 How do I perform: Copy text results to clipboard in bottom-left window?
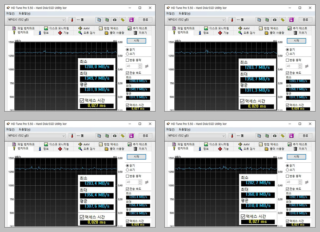click(x=99, y=136)
